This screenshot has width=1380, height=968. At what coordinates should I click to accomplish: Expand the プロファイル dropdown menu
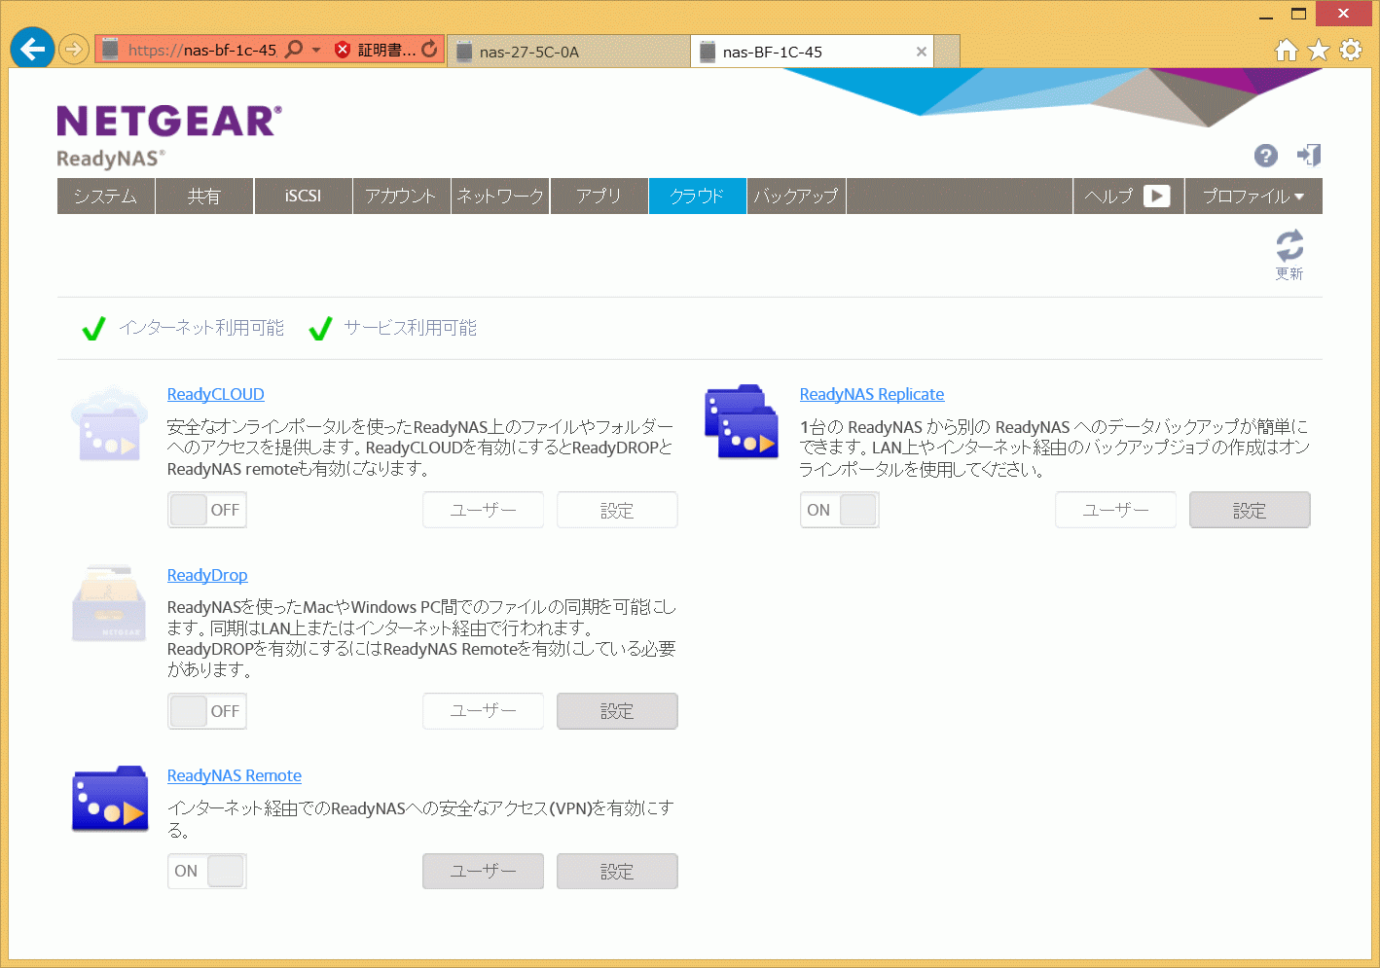(x=1253, y=197)
